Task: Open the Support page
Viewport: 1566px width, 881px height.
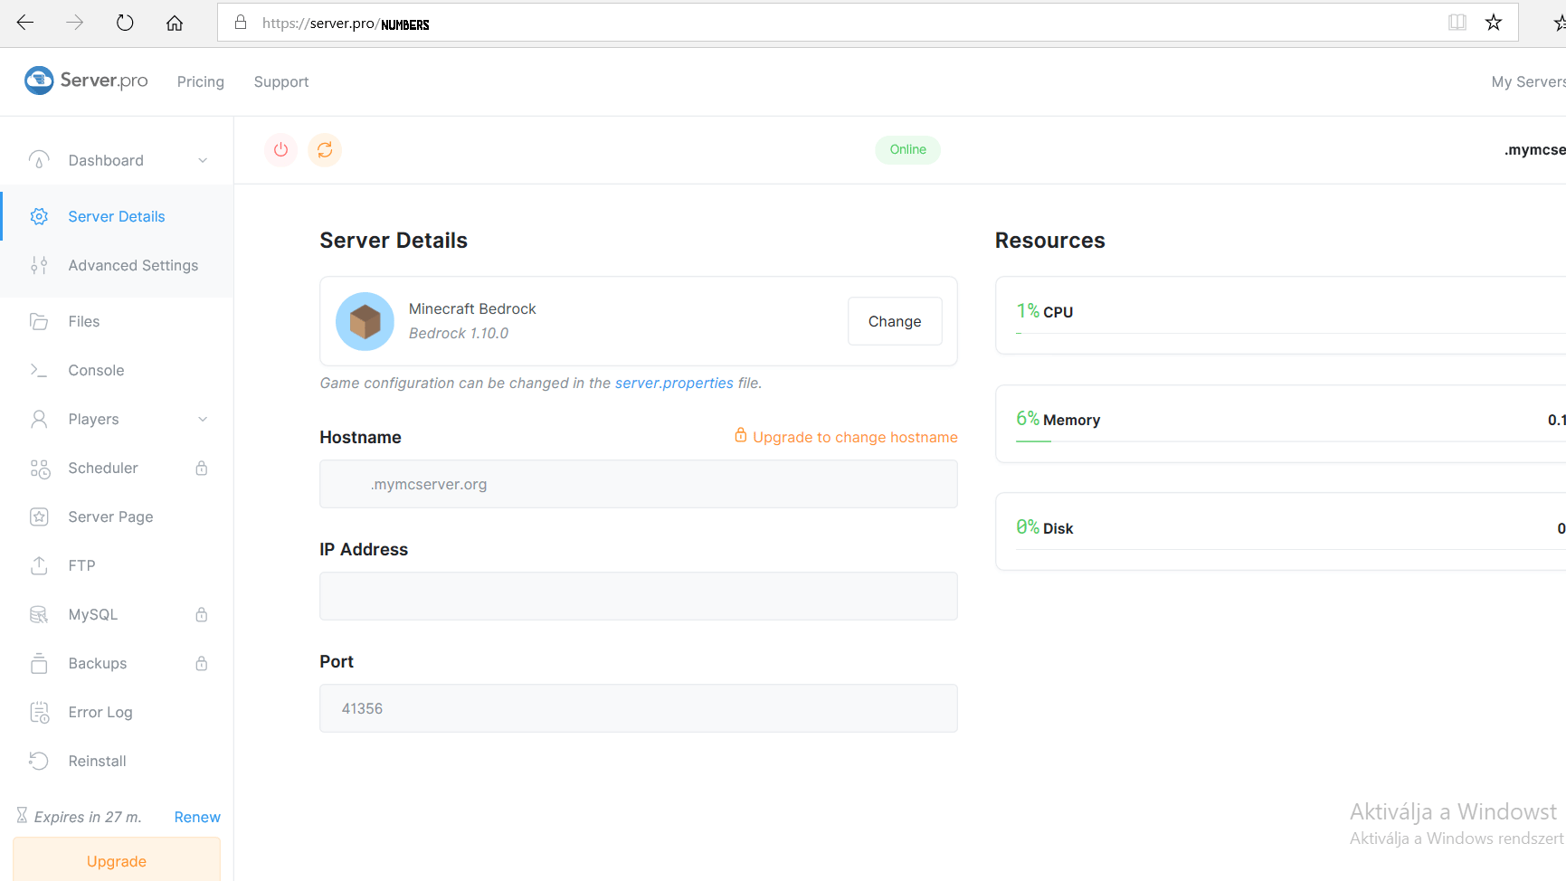Action: pyautogui.click(x=280, y=81)
